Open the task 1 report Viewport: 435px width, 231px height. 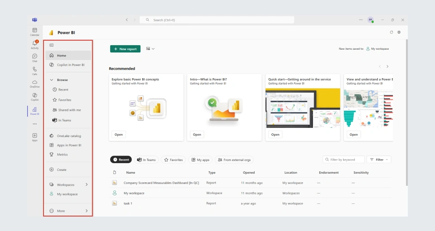click(x=128, y=203)
